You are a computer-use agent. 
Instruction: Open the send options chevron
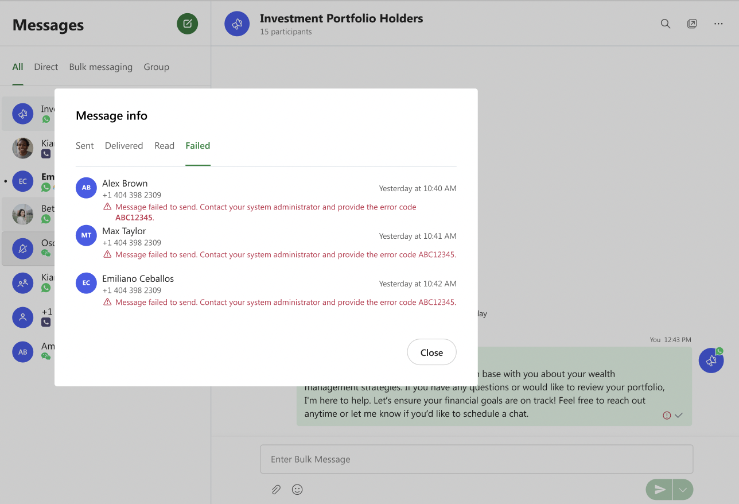683,489
